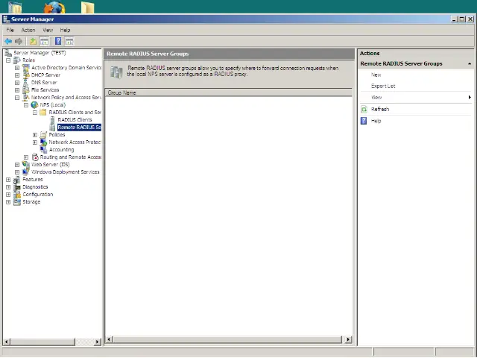Click the Web Server (IIS) icon
The height and width of the screenshot is (358, 477).
(x=26, y=164)
